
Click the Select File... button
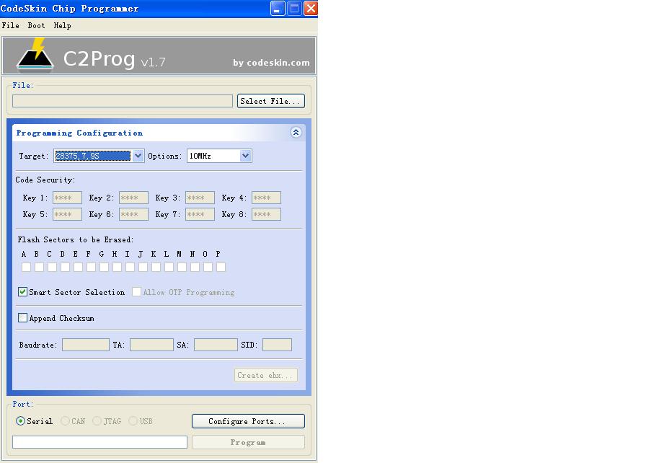pyautogui.click(x=270, y=101)
